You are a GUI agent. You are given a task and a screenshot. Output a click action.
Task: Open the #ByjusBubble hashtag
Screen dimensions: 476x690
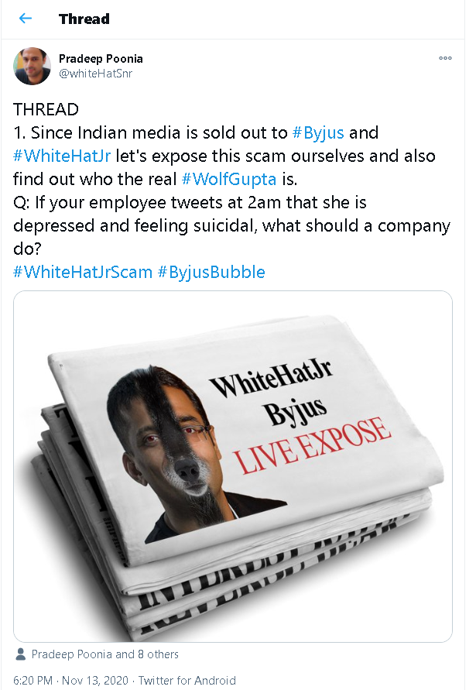click(211, 272)
